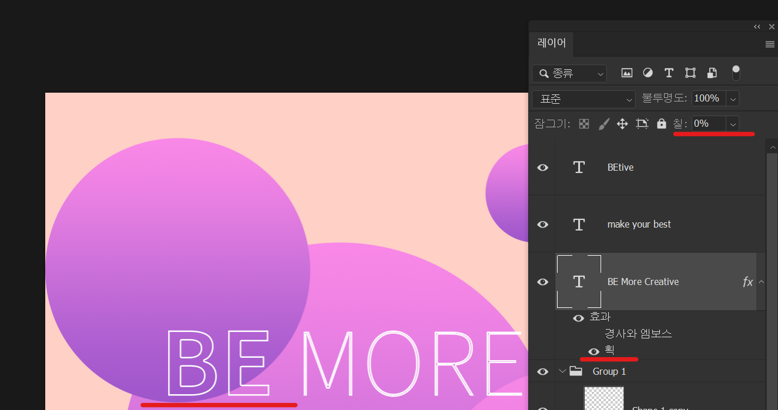Open the 표준 blend mode dropdown
This screenshot has height=410, width=778.
tap(583, 99)
